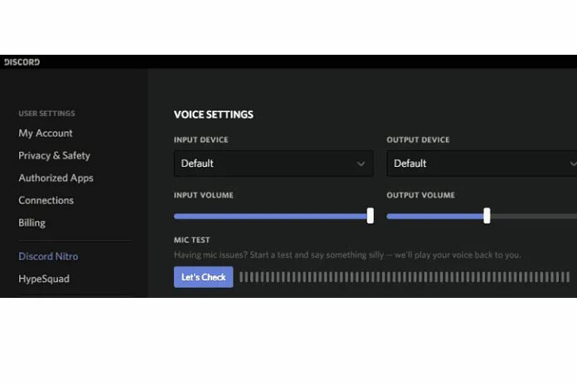
Task: Open Authorized Apps page
Action: (x=56, y=178)
